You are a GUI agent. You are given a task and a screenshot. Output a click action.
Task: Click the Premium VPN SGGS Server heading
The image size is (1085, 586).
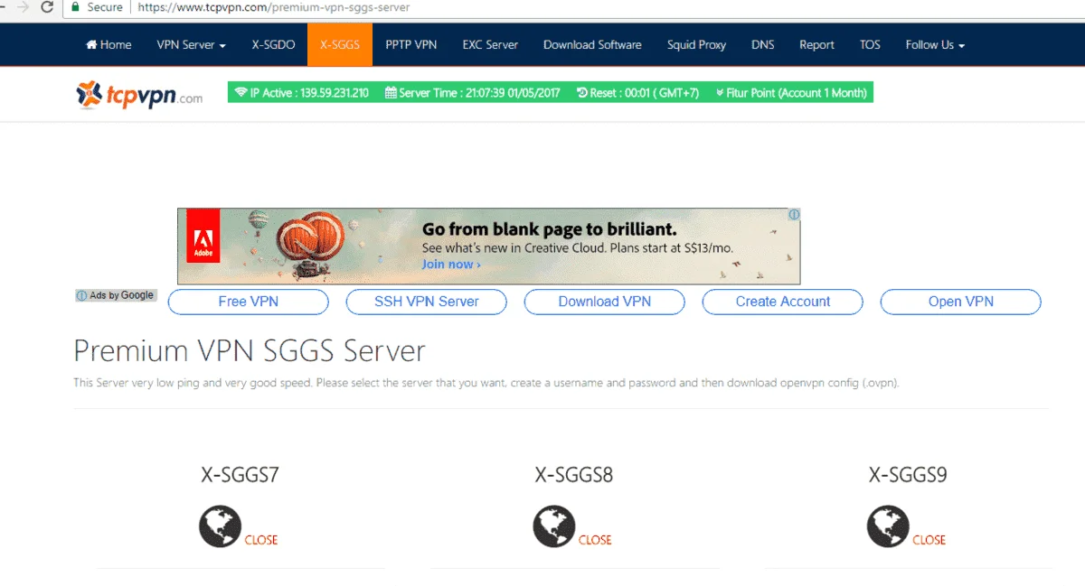coord(250,349)
